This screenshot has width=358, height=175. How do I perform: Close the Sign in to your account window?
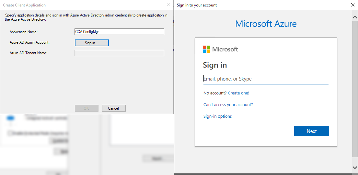click(x=353, y=5)
